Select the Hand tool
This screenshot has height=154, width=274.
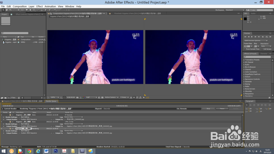tap(7, 10)
